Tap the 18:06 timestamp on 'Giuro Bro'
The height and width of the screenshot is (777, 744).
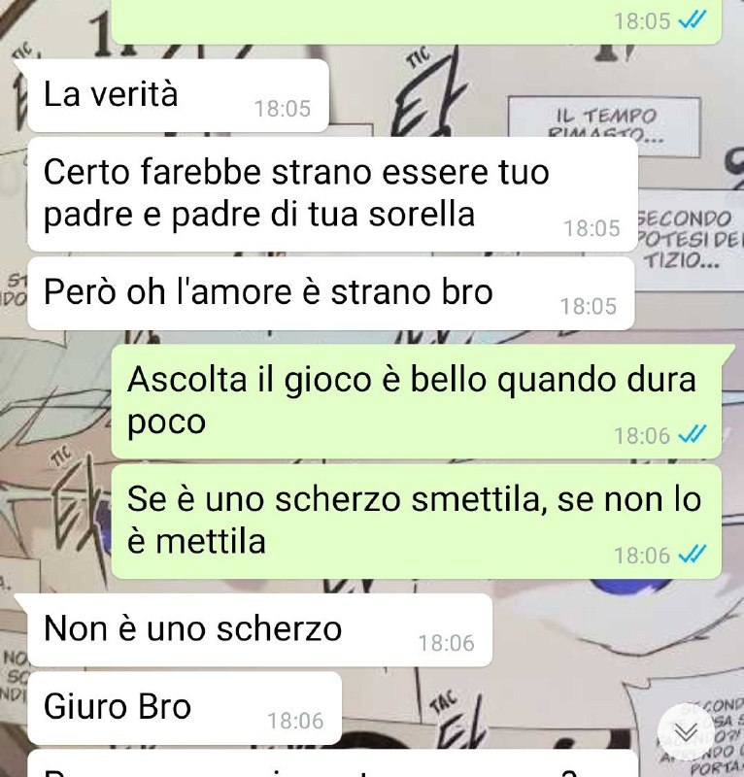(x=295, y=721)
